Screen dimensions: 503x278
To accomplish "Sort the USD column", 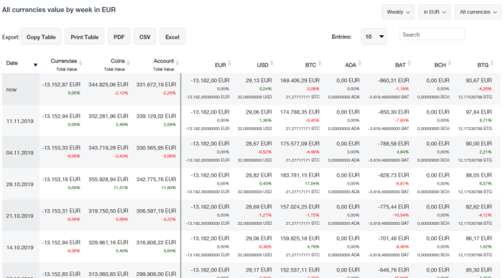I will point(272,63).
